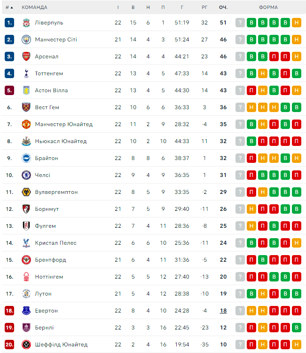The image size is (306, 353).
Task: Sort standings by ОЧ. points column
Action: (x=223, y=8)
